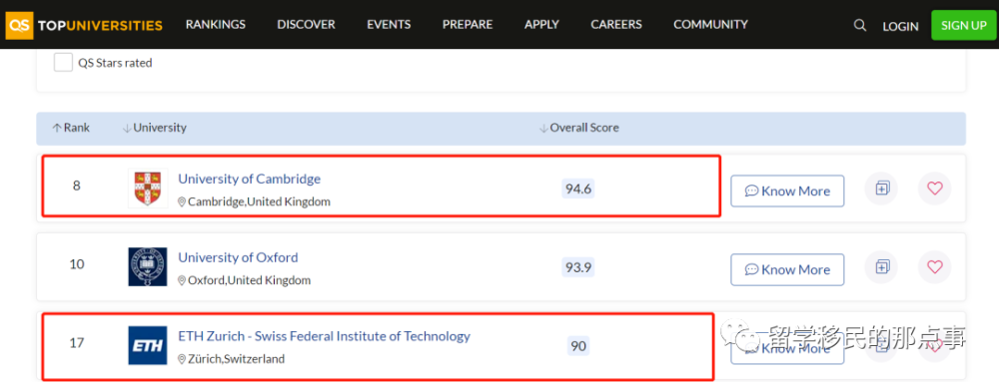Click the Oxford,United Kingdom location text
This screenshot has height=382, width=999.
[x=249, y=280]
